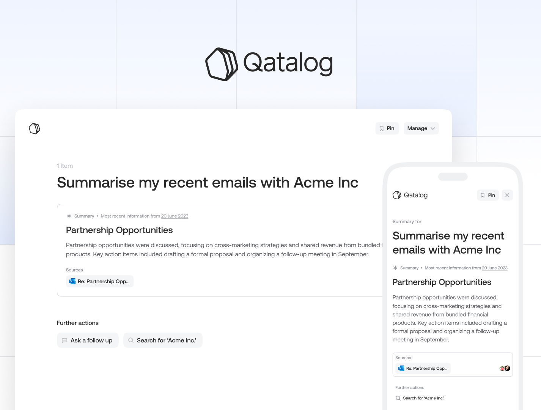Toggle Pin on the mobile summary card

coord(488,195)
